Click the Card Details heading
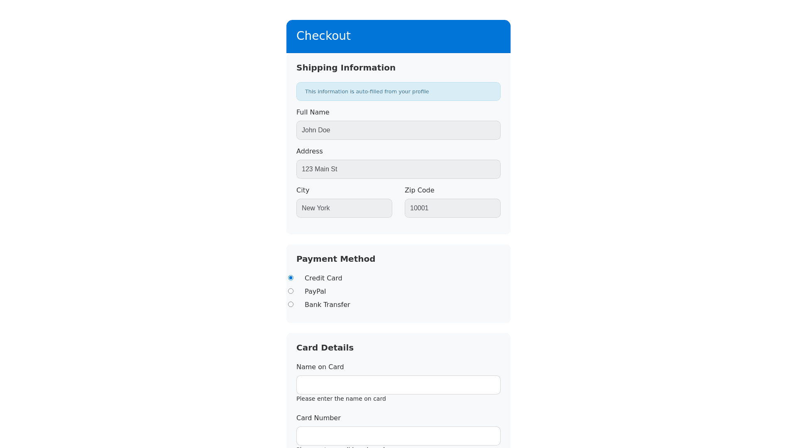 pos(325,348)
